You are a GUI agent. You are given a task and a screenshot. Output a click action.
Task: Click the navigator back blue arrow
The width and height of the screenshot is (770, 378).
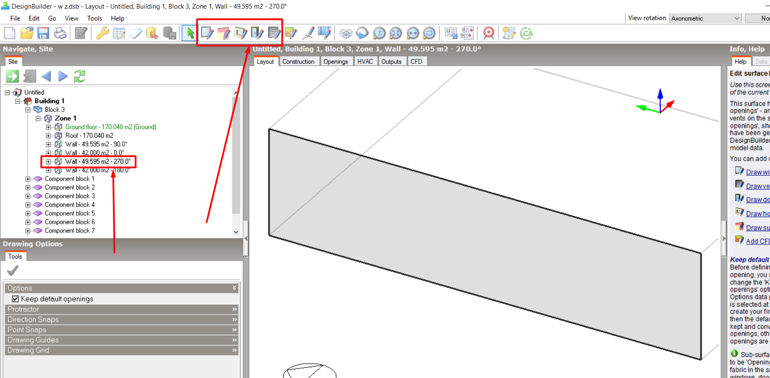coord(46,76)
